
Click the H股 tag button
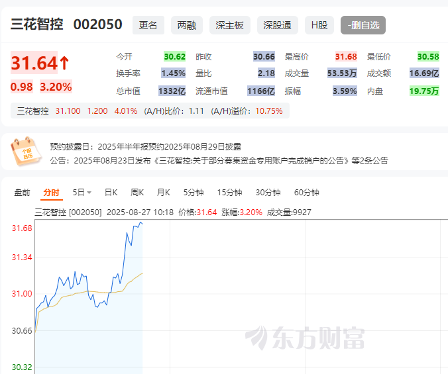[319, 25]
